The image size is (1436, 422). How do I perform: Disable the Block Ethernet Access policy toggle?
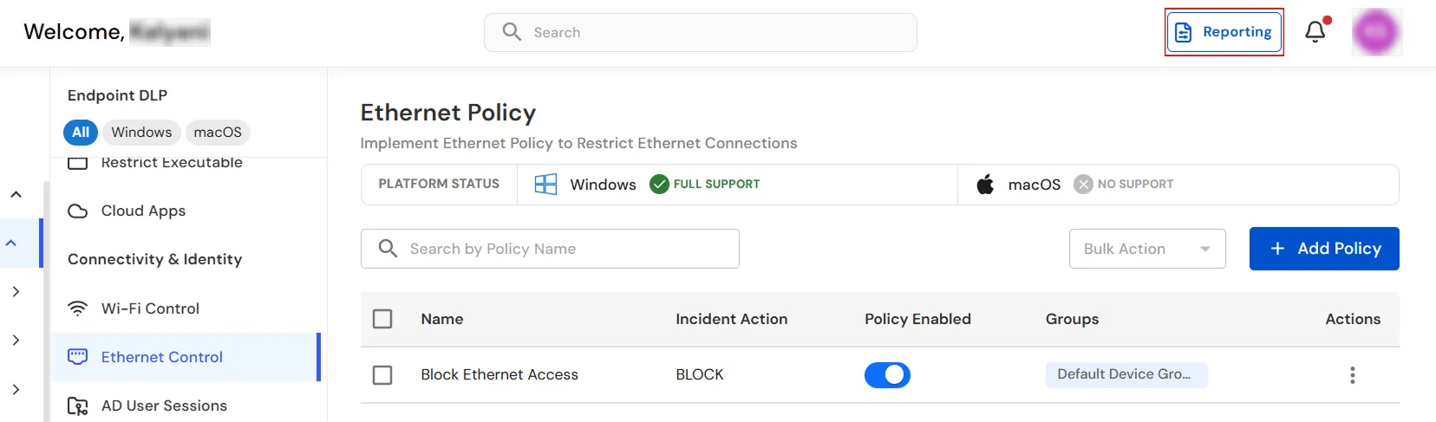[x=887, y=374]
